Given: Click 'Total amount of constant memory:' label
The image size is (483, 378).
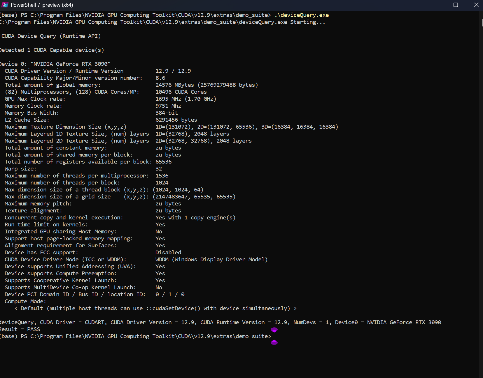Looking at the screenshot, I should 56,148.
